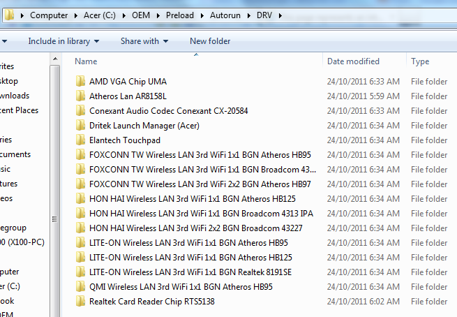Click the AMD VGA Chip UMA folder name

pyautogui.click(x=128, y=82)
